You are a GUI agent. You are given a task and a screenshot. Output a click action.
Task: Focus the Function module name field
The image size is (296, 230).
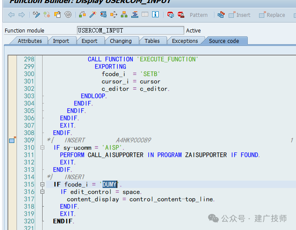pos(130,30)
